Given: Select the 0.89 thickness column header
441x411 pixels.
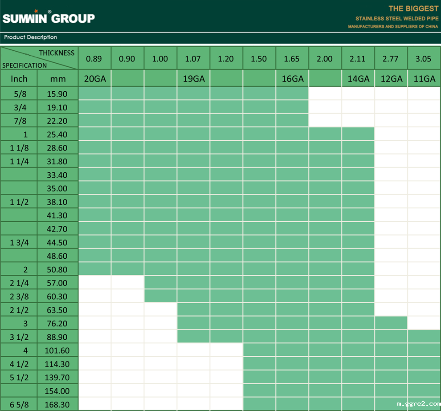Looking at the screenshot, I should coord(94,59).
